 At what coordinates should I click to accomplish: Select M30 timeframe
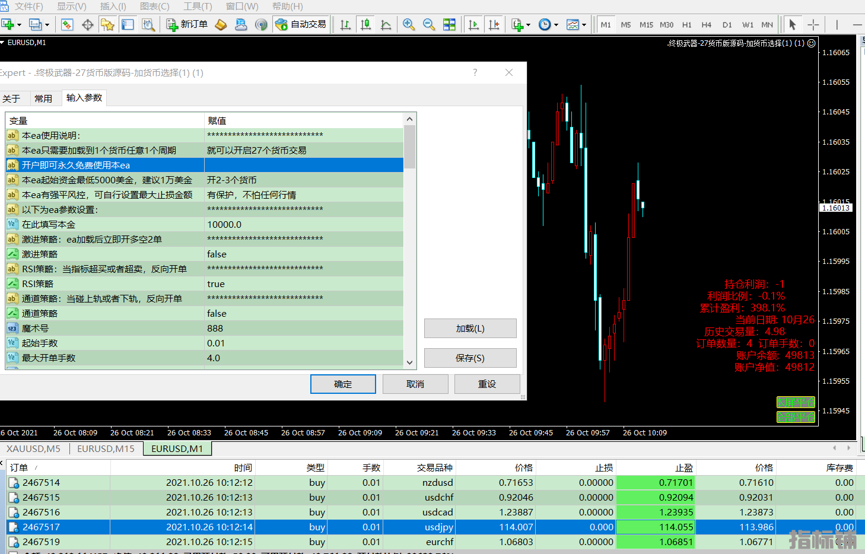pyautogui.click(x=666, y=24)
